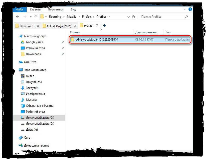Click the search magnifier icon
Screen dimensions: 207x160
click(186, 17)
